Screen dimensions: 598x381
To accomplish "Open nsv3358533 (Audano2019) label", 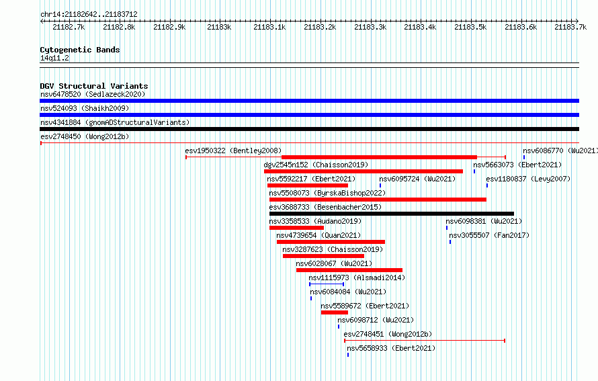I will click(315, 221).
